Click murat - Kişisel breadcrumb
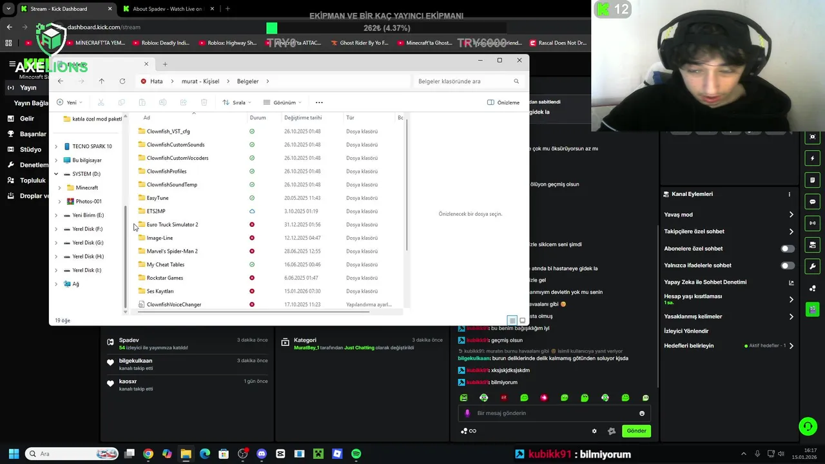The width and height of the screenshot is (825, 464). click(x=200, y=81)
